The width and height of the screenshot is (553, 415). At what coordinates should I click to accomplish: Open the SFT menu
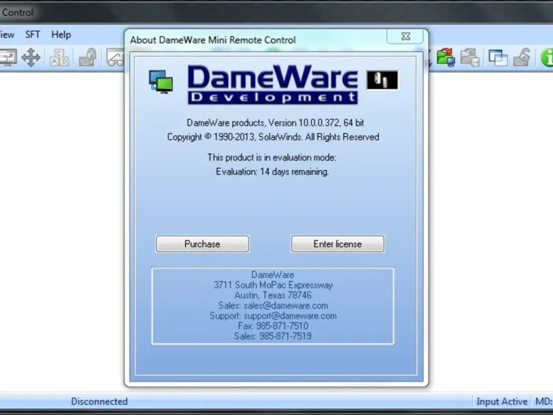(x=32, y=35)
